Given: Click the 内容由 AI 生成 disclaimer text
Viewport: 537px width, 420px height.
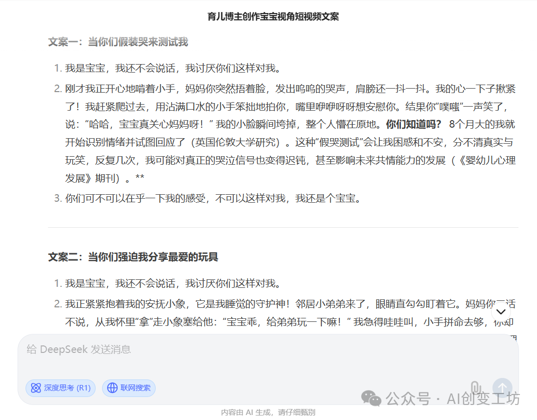Looking at the screenshot, I should coord(268,412).
